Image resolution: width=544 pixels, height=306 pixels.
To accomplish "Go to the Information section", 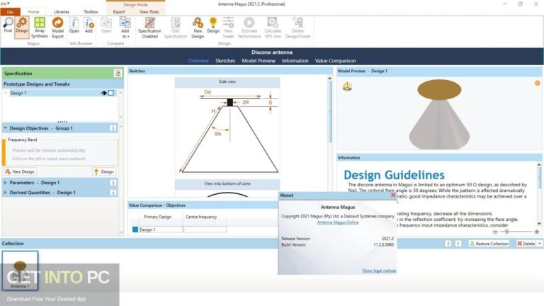I will click(295, 61).
